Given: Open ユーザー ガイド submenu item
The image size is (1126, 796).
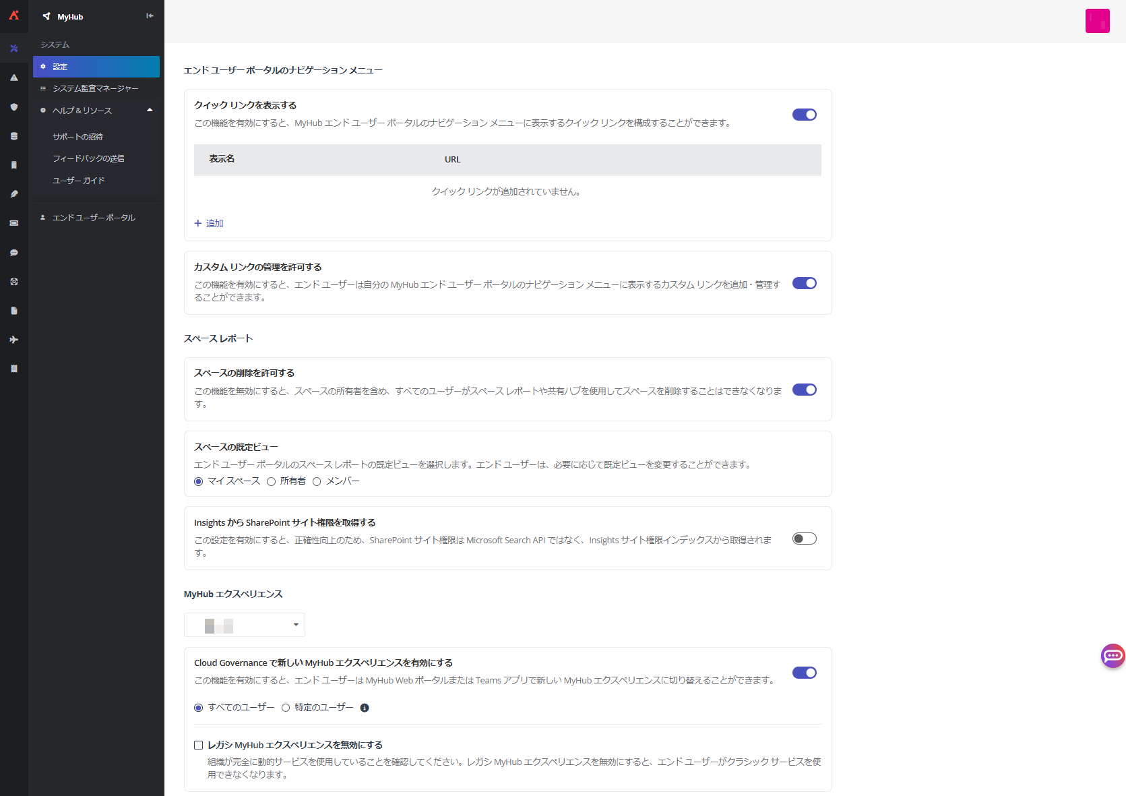Looking at the screenshot, I should 79,181.
